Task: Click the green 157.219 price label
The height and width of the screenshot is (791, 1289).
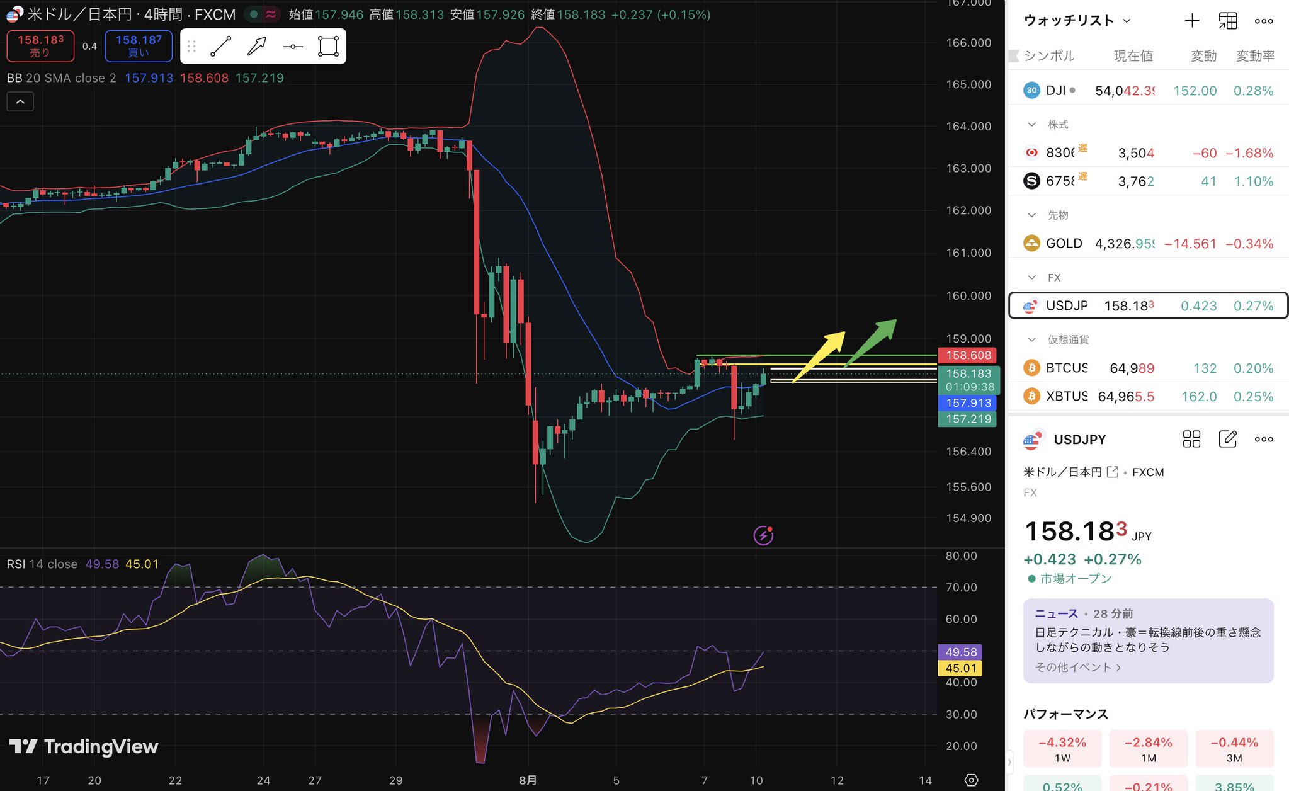Action: coord(967,419)
